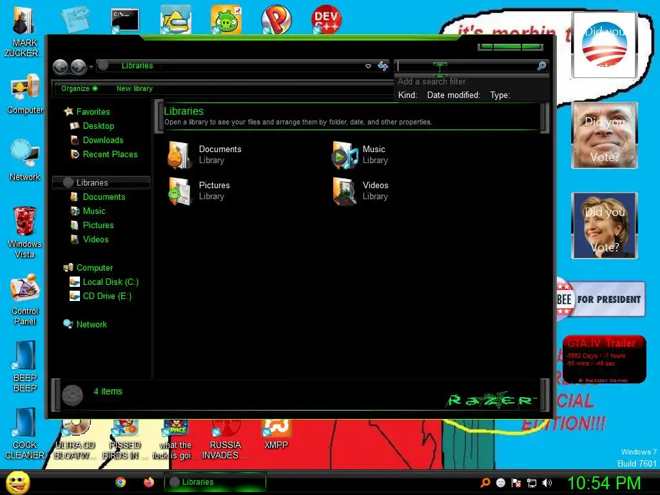Screen dimensions: 660x495
Task: Click New library in the toolbar
Action: [x=134, y=88]
